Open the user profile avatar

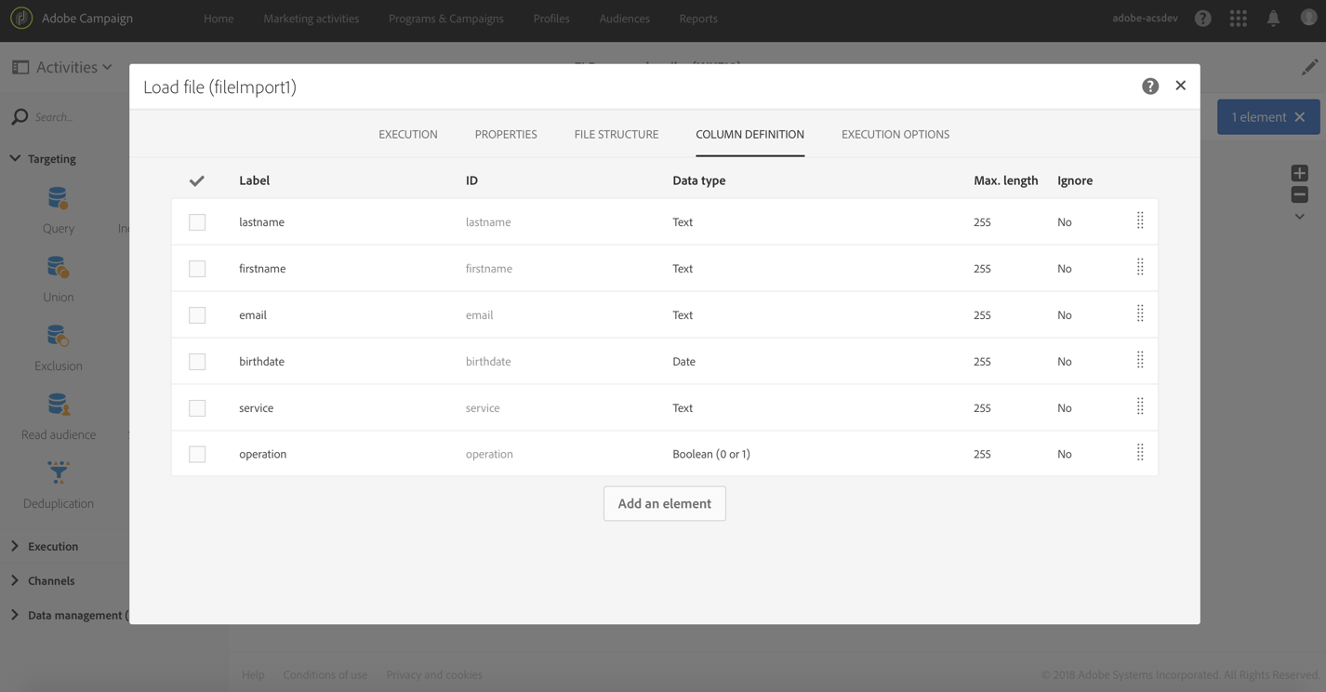click(x=1308, y=18)
